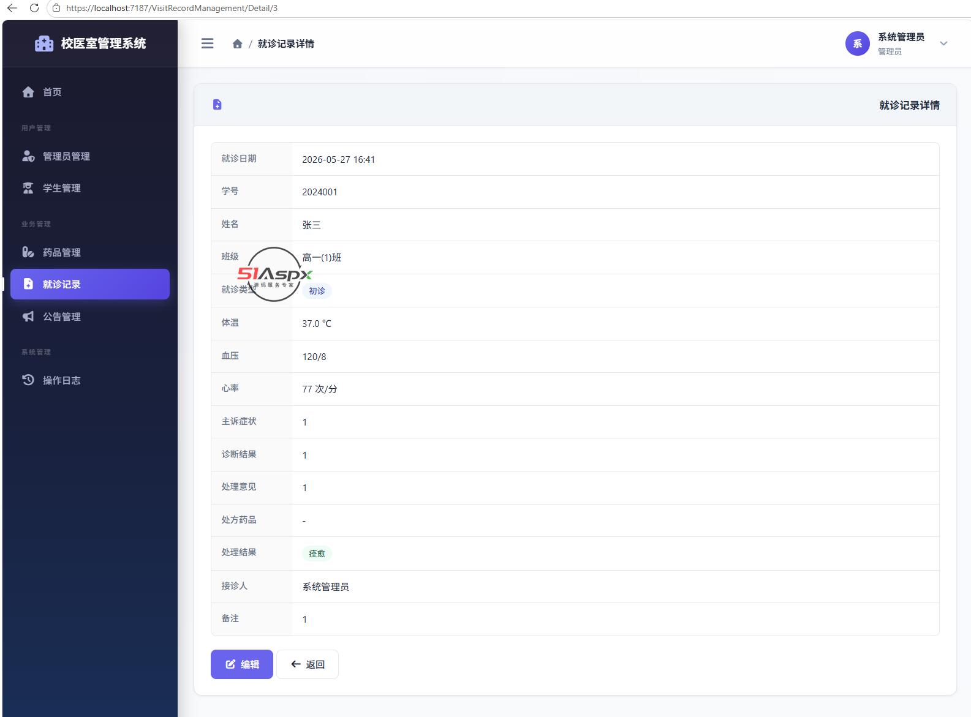Image resolution: width=971 pixels, height=717 pixels.
Task: Click the 管理员 role text under the user name
Action: [x=890, y=51]
